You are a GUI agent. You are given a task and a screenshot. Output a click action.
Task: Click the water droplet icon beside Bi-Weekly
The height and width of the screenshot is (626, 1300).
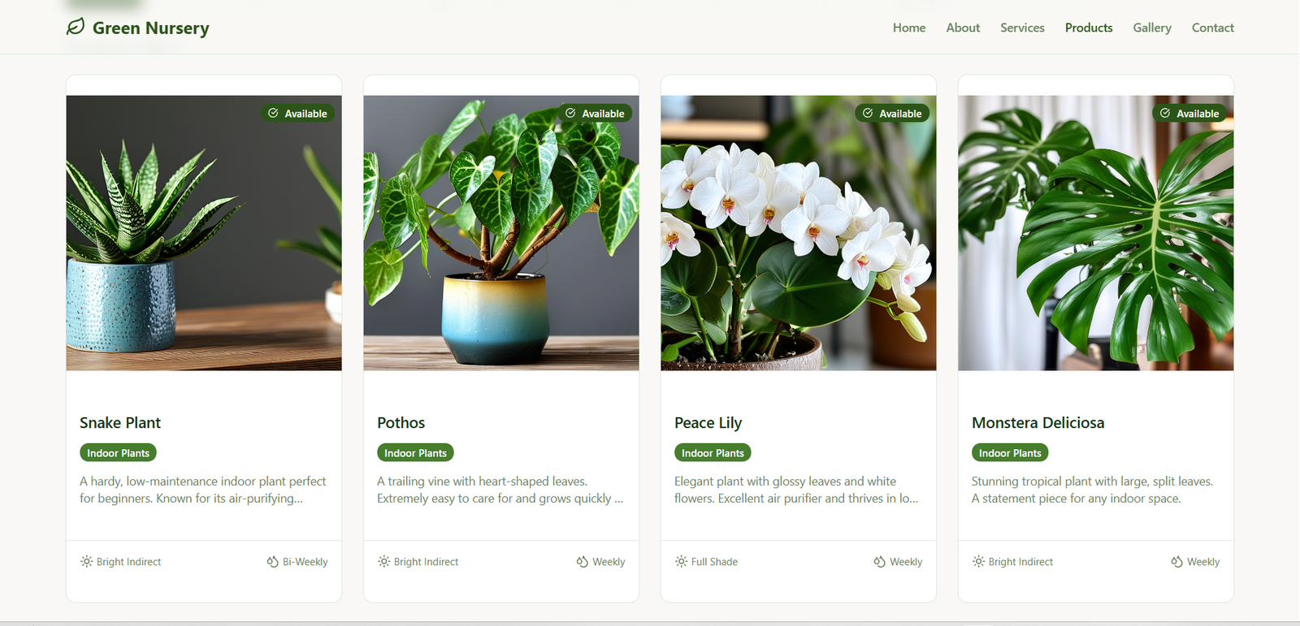[273, 561]
